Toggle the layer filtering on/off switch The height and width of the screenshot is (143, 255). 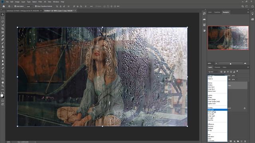[x=237, y=71]
